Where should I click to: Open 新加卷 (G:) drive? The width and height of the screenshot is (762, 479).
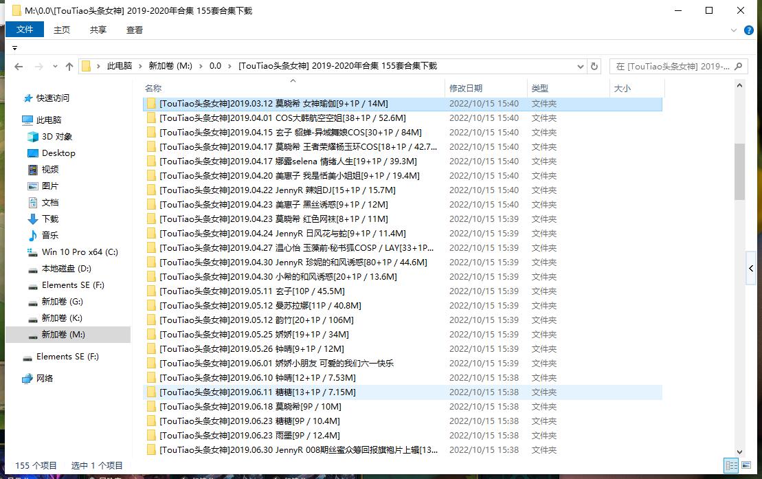click(63, 302)
